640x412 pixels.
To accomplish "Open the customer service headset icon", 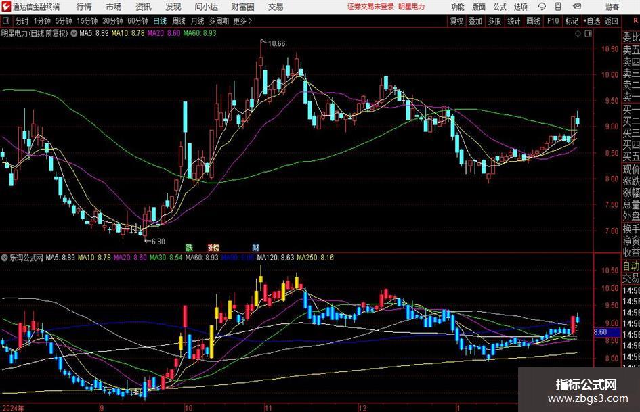I will pos(542,7).
